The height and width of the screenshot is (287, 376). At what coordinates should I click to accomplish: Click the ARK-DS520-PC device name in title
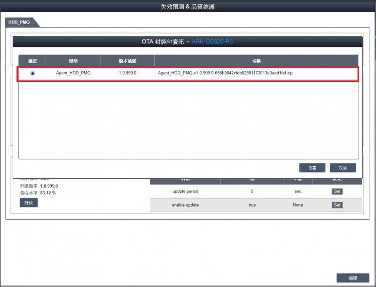pos(212,42)
